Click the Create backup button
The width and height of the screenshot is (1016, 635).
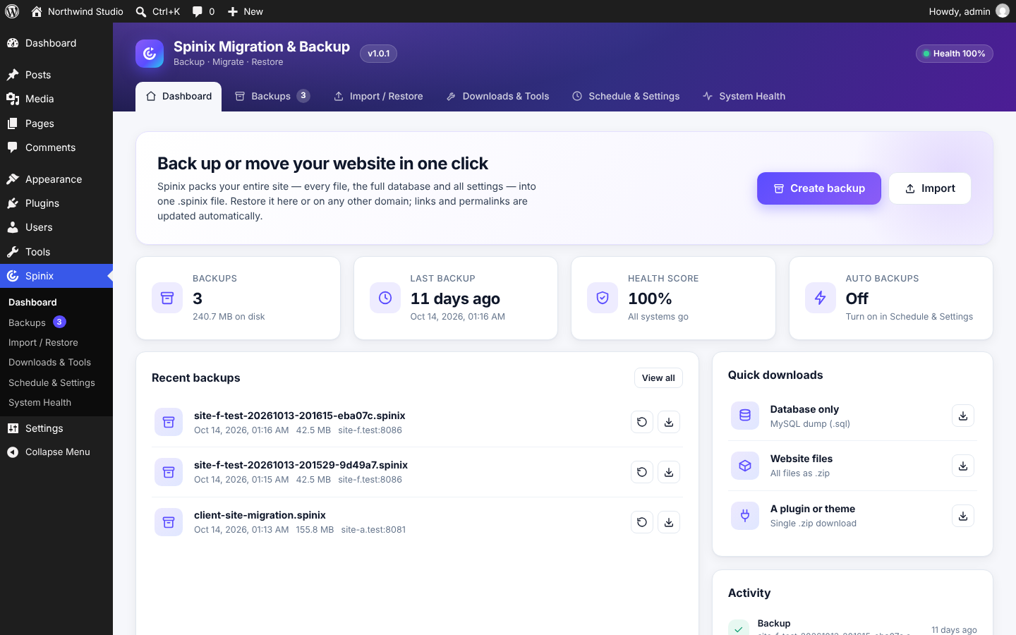819,188
